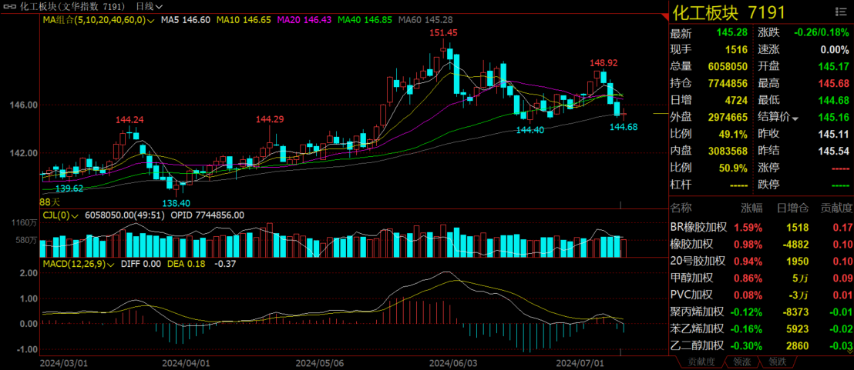Open the 日线 period dropdown
The image size is (854, 370).
[x=148, y=6]
